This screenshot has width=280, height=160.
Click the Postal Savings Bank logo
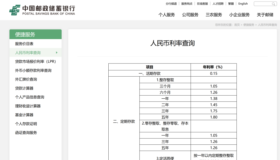click(41, 10)
